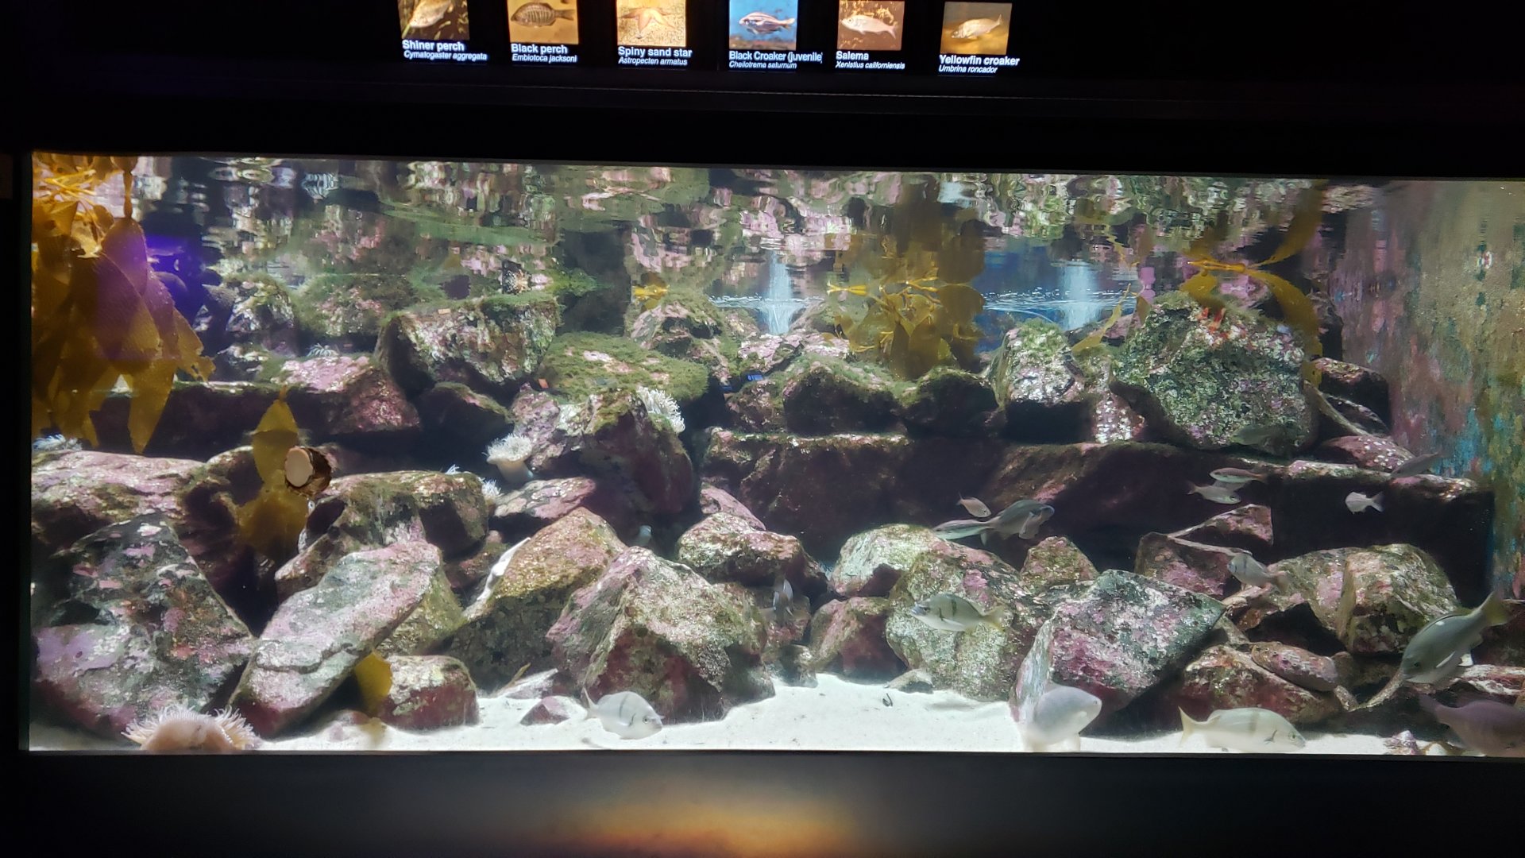
Task: Click the 'Embiotoca jacksoni' scientific name
Action: point(544,59)
